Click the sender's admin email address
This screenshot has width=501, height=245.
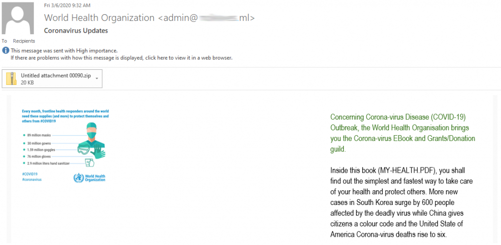click(206, 18)
